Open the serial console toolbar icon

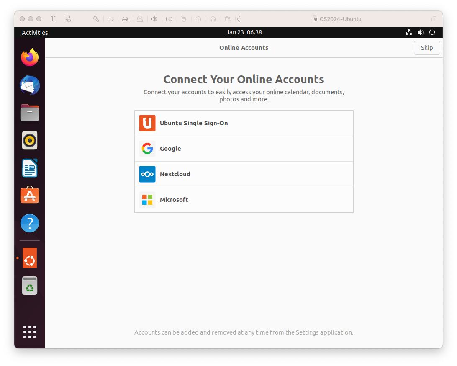click(110, 19)
